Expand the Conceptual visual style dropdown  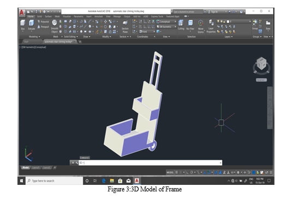[166, 22]
